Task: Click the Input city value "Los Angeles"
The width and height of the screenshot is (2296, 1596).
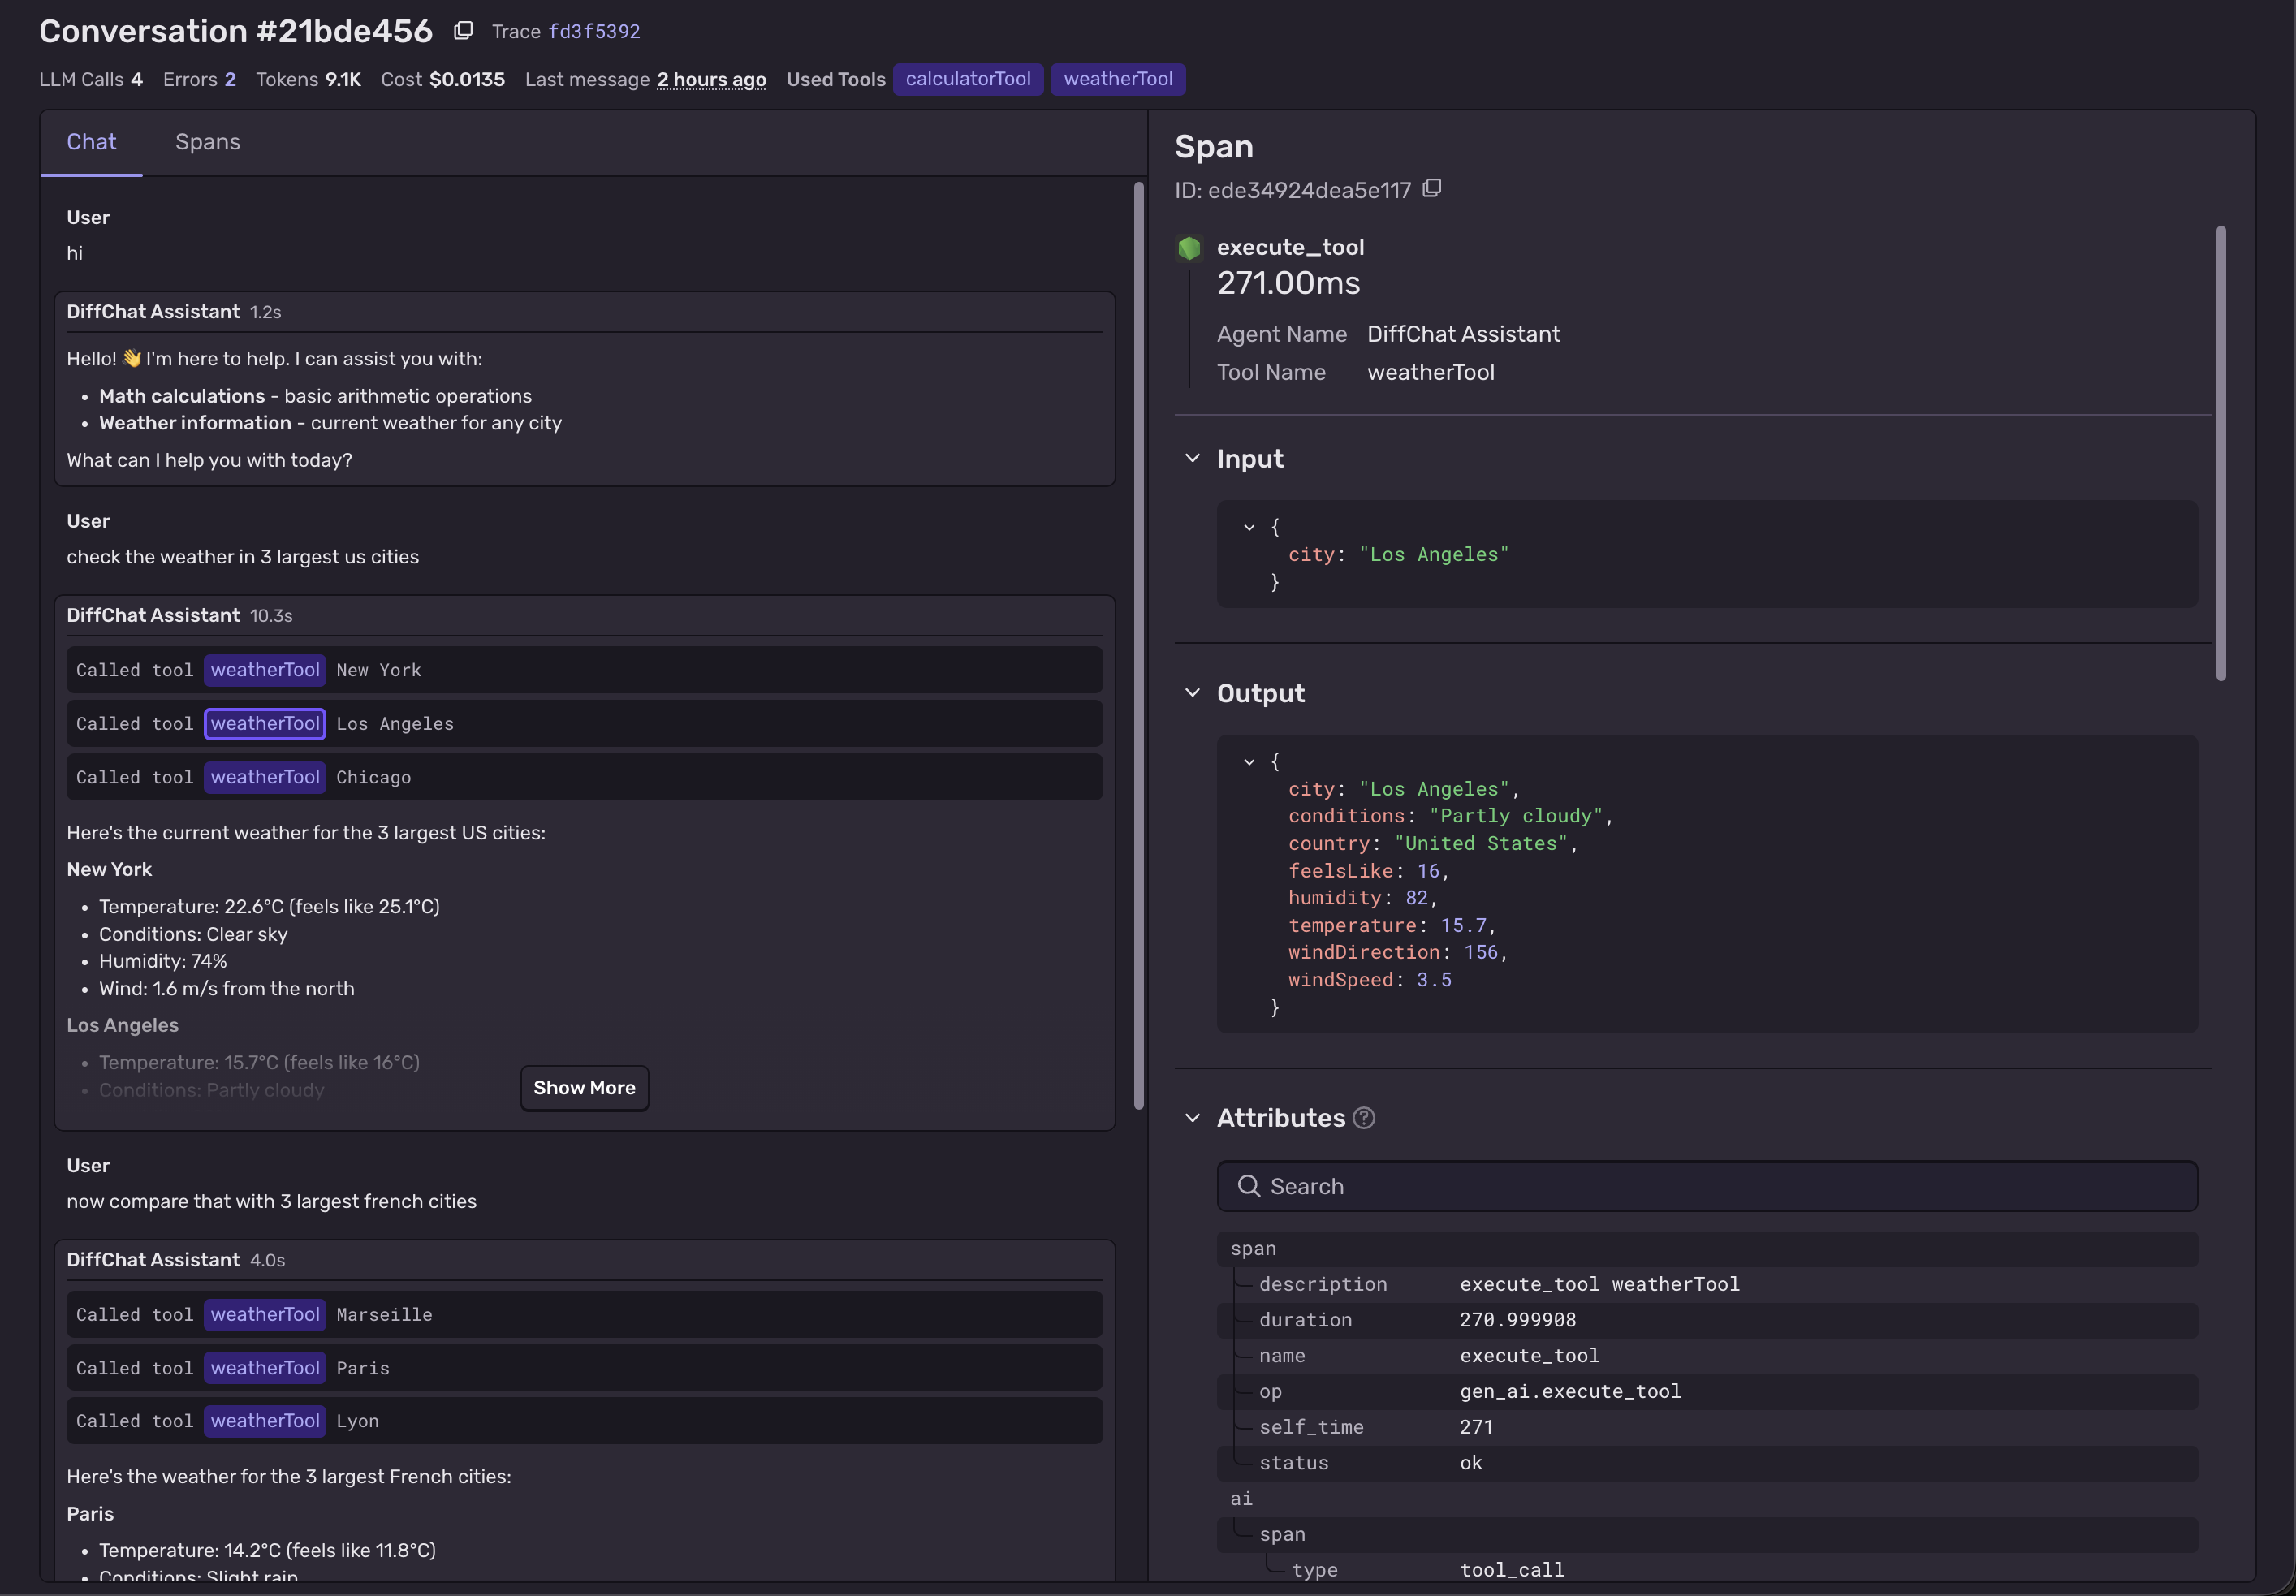Action: (x=1433, y=554)
